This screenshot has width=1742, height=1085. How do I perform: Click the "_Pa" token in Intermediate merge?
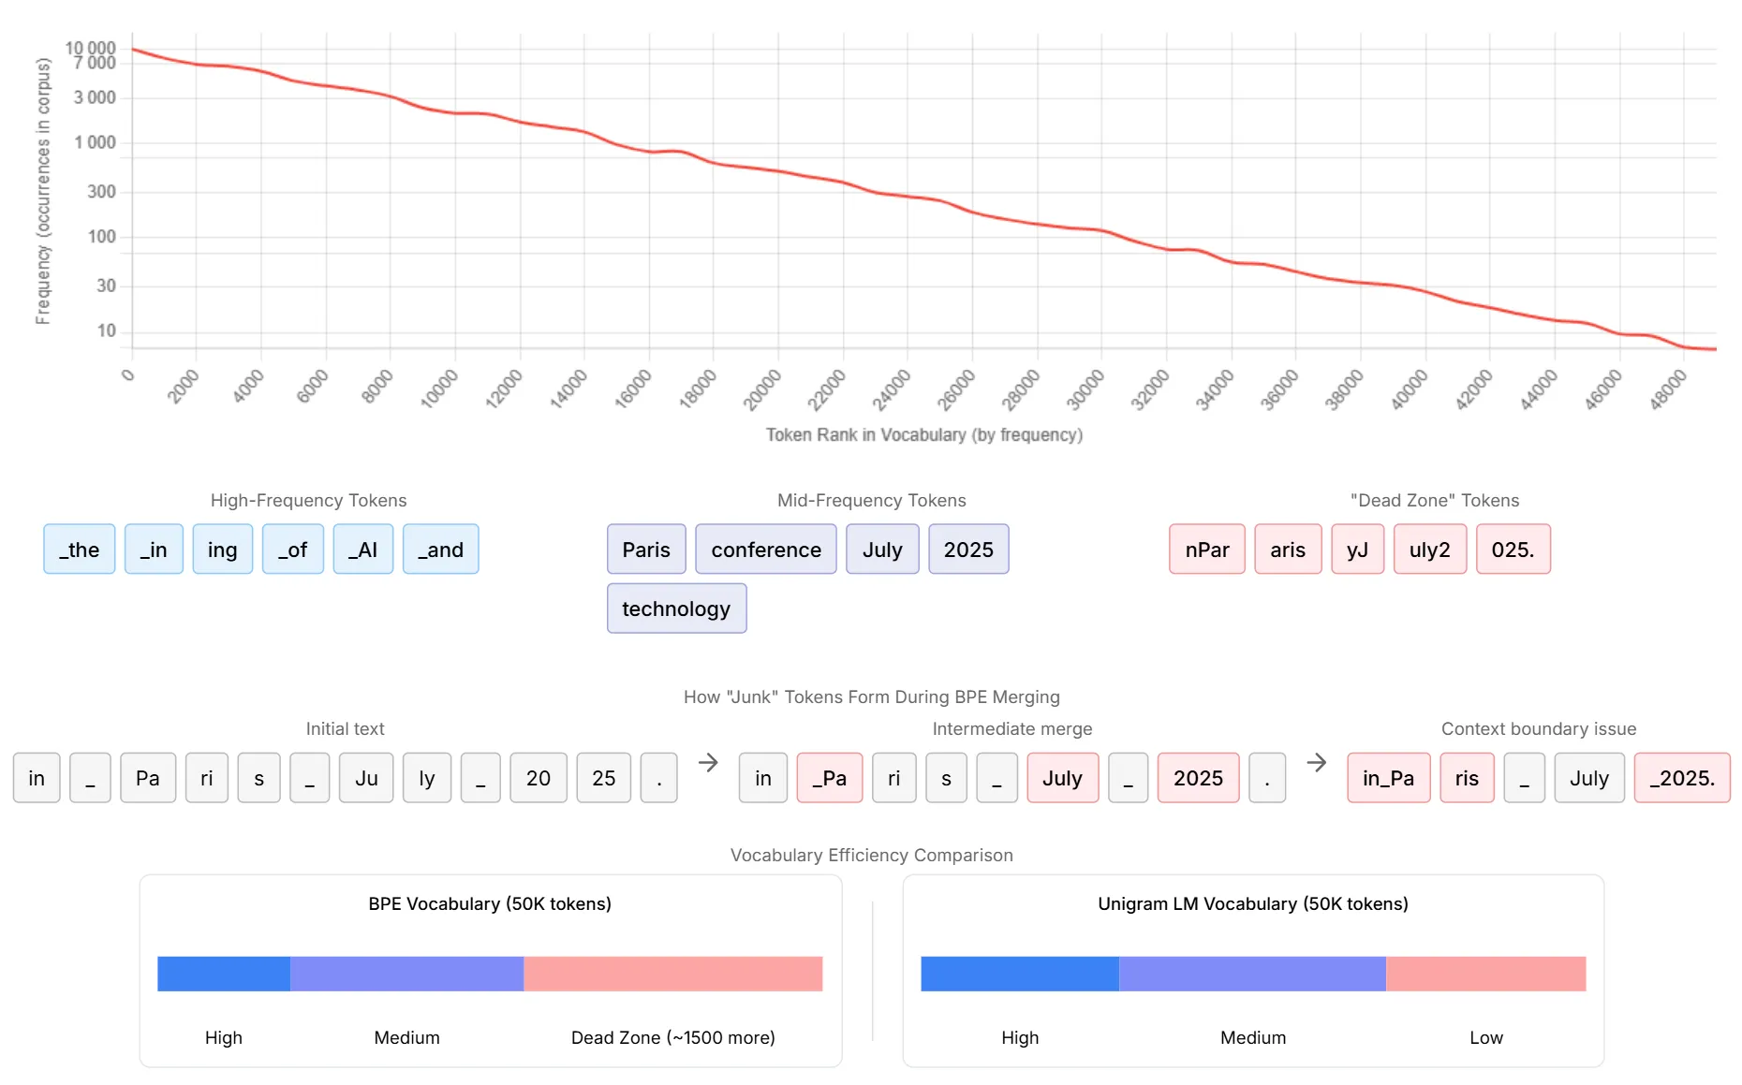pyautogui.click(x=829, y=778)
